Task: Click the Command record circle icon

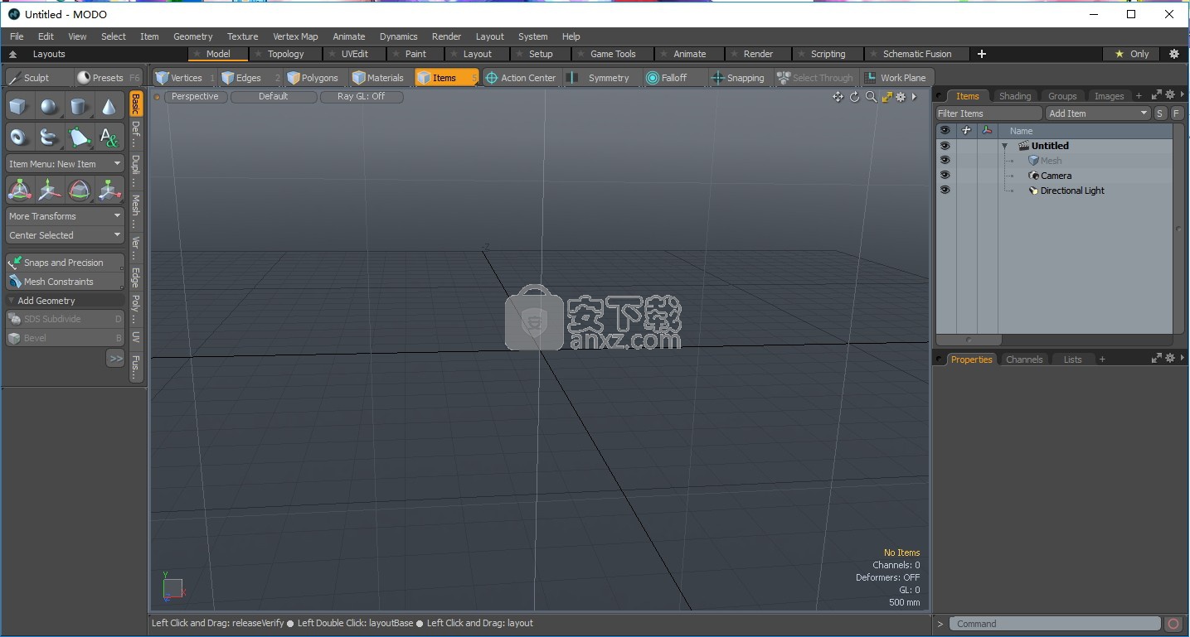Action: (1173, 624)
